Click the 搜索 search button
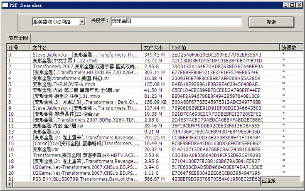The image size is (305, 191). click(271, 22)
